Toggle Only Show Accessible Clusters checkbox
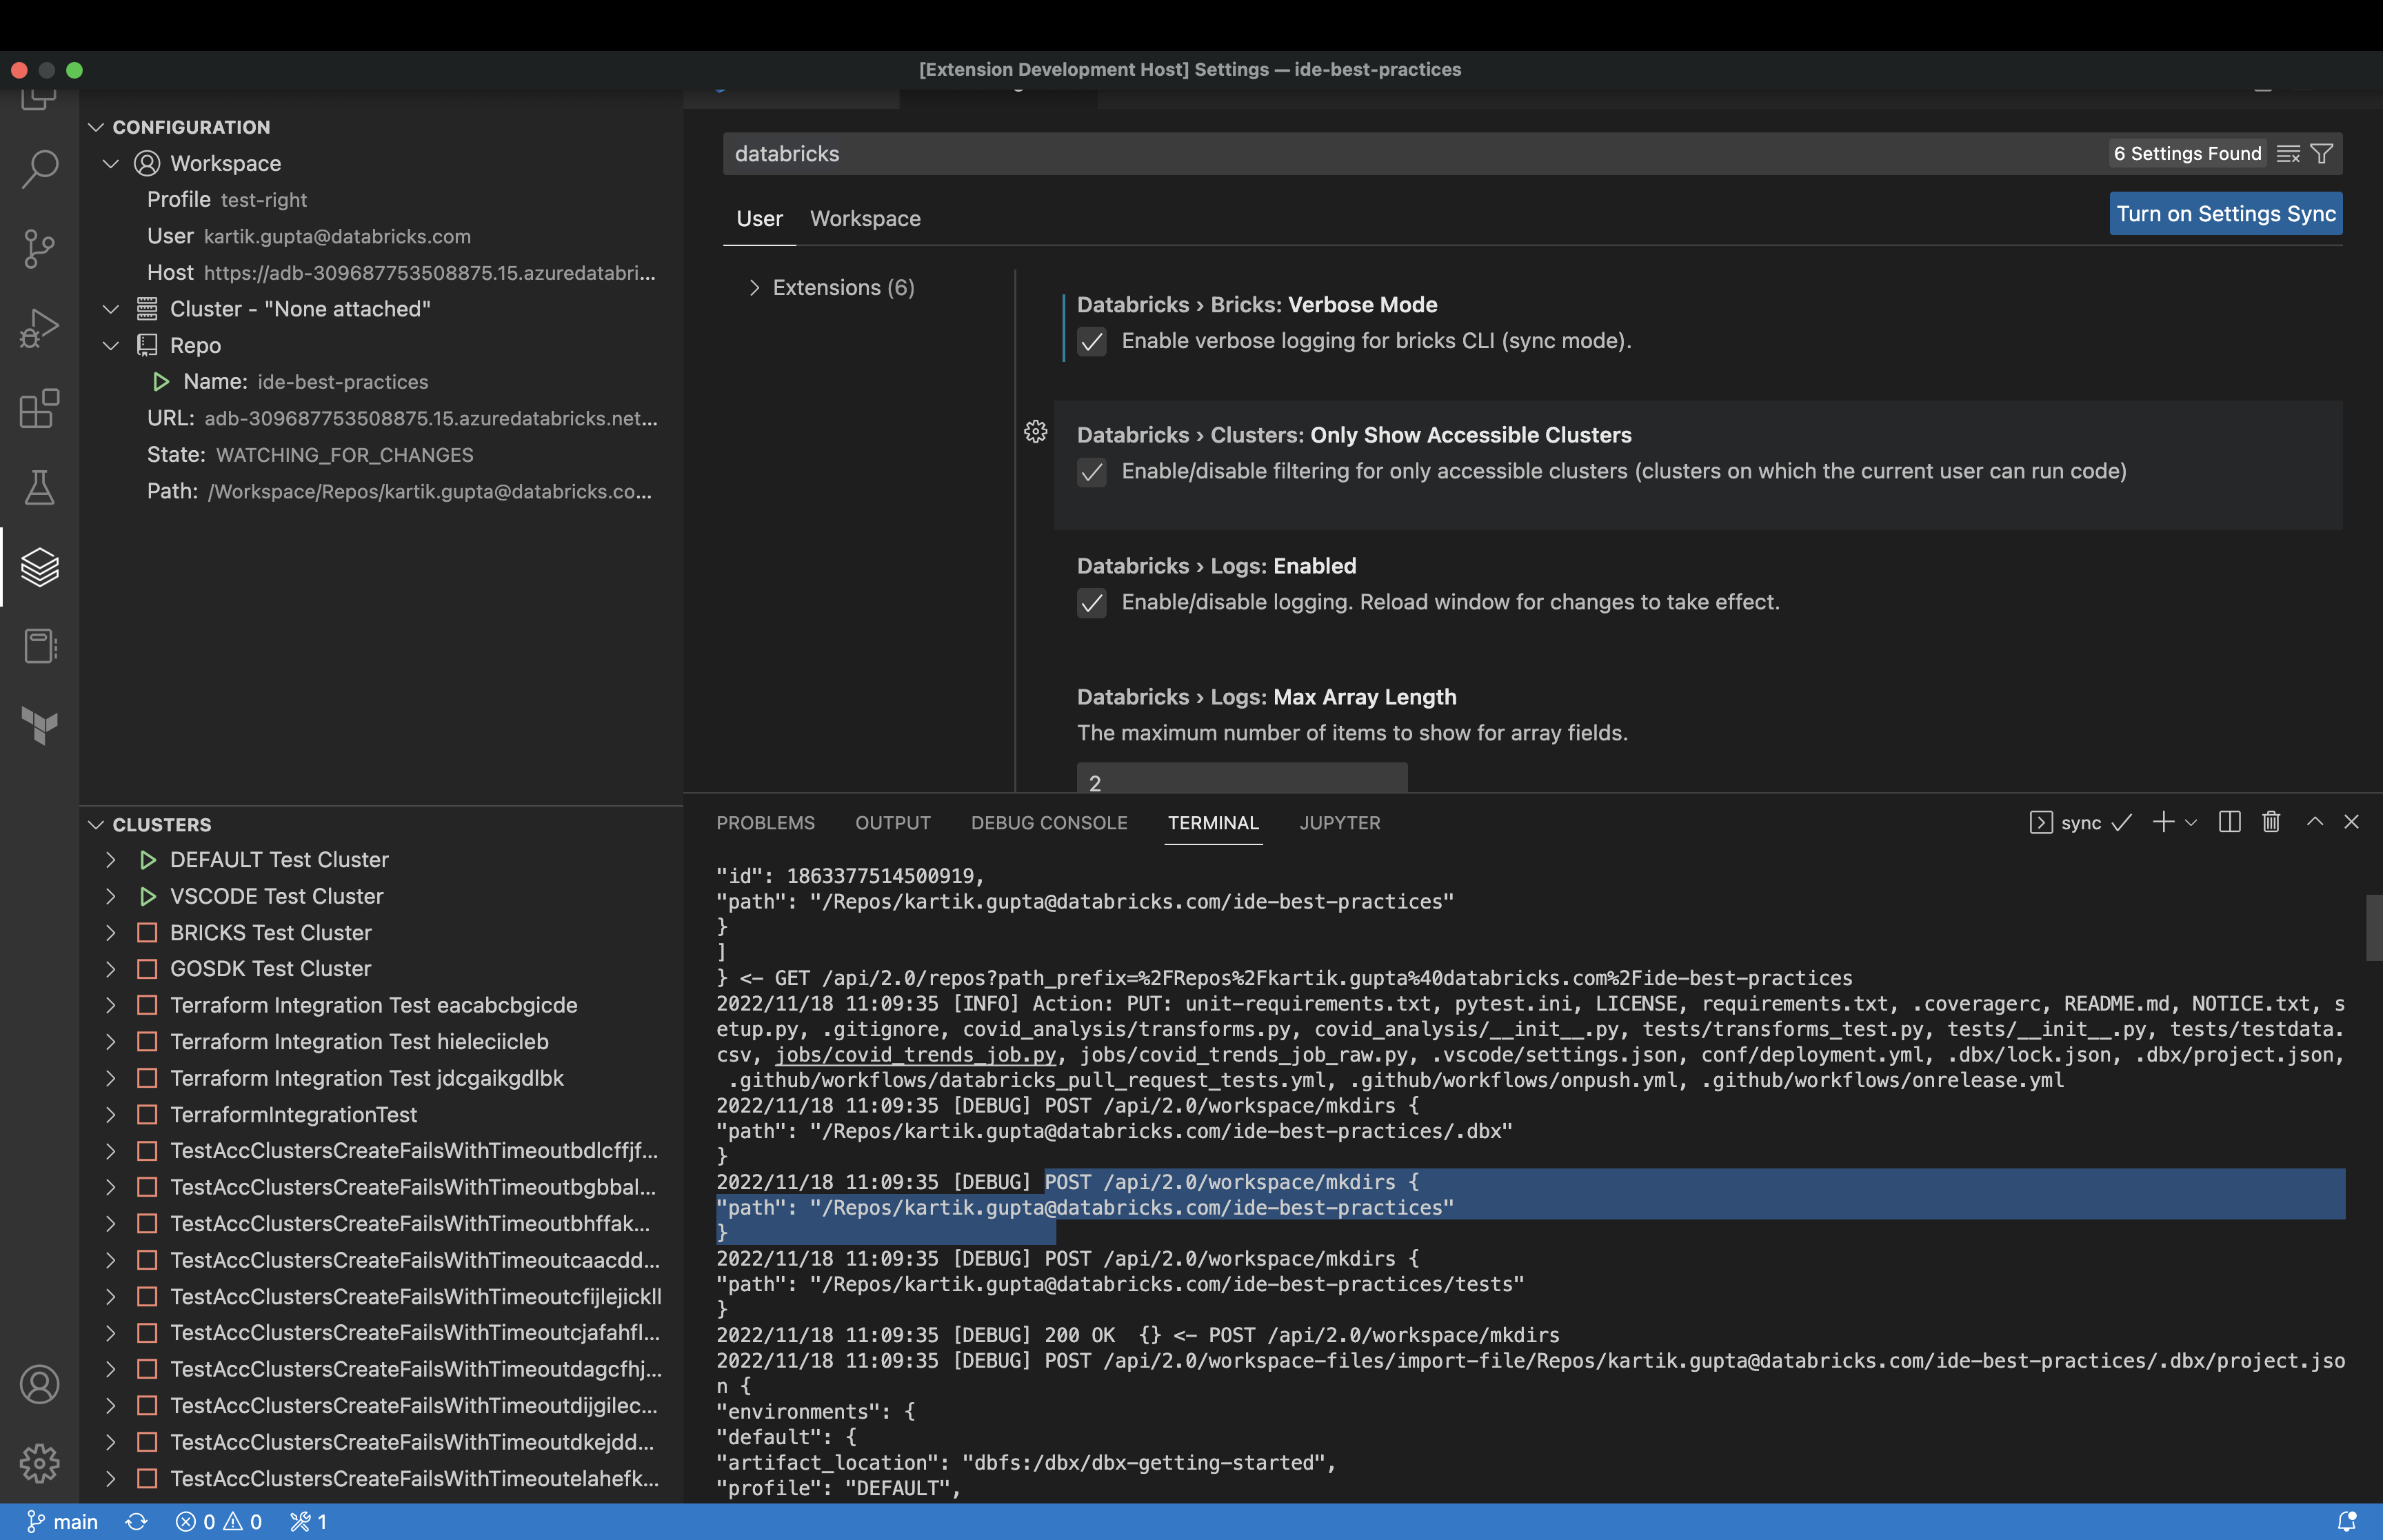The height and width of the screenshot is (1540, 2383). pyautogui.click(x=1091, y=472)
